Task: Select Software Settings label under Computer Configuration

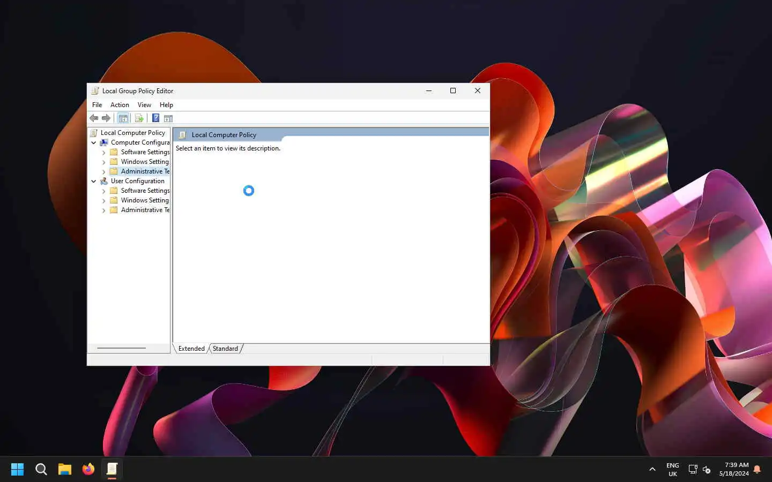Action: pyautogui.click(x=145, y=152)
